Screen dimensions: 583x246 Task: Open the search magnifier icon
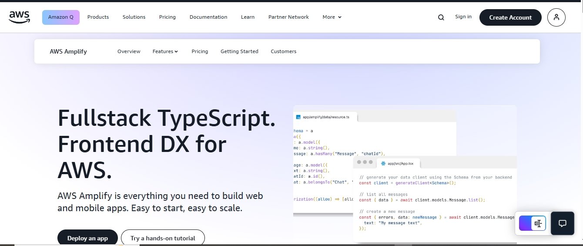441,17
